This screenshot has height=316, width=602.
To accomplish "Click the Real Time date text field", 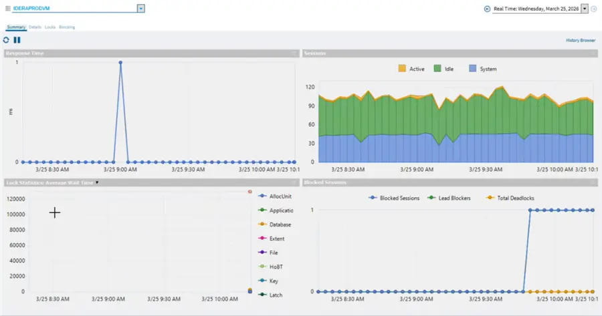I will coord(536,9).
